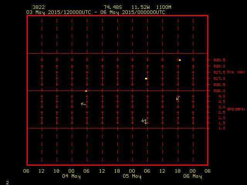247x185 pixels.
Task: Click the station ID 3822 in header
Action: 39,7
